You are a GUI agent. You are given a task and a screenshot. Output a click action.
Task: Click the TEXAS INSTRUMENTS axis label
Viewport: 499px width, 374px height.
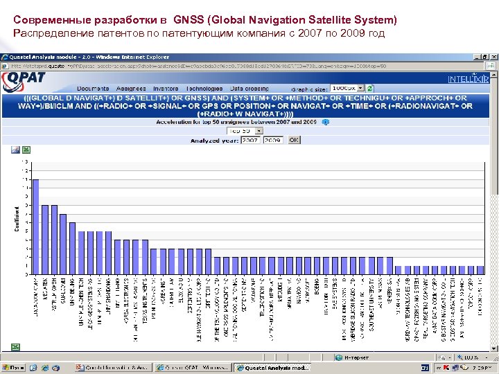pyautogui.click(x=145, y=301)
